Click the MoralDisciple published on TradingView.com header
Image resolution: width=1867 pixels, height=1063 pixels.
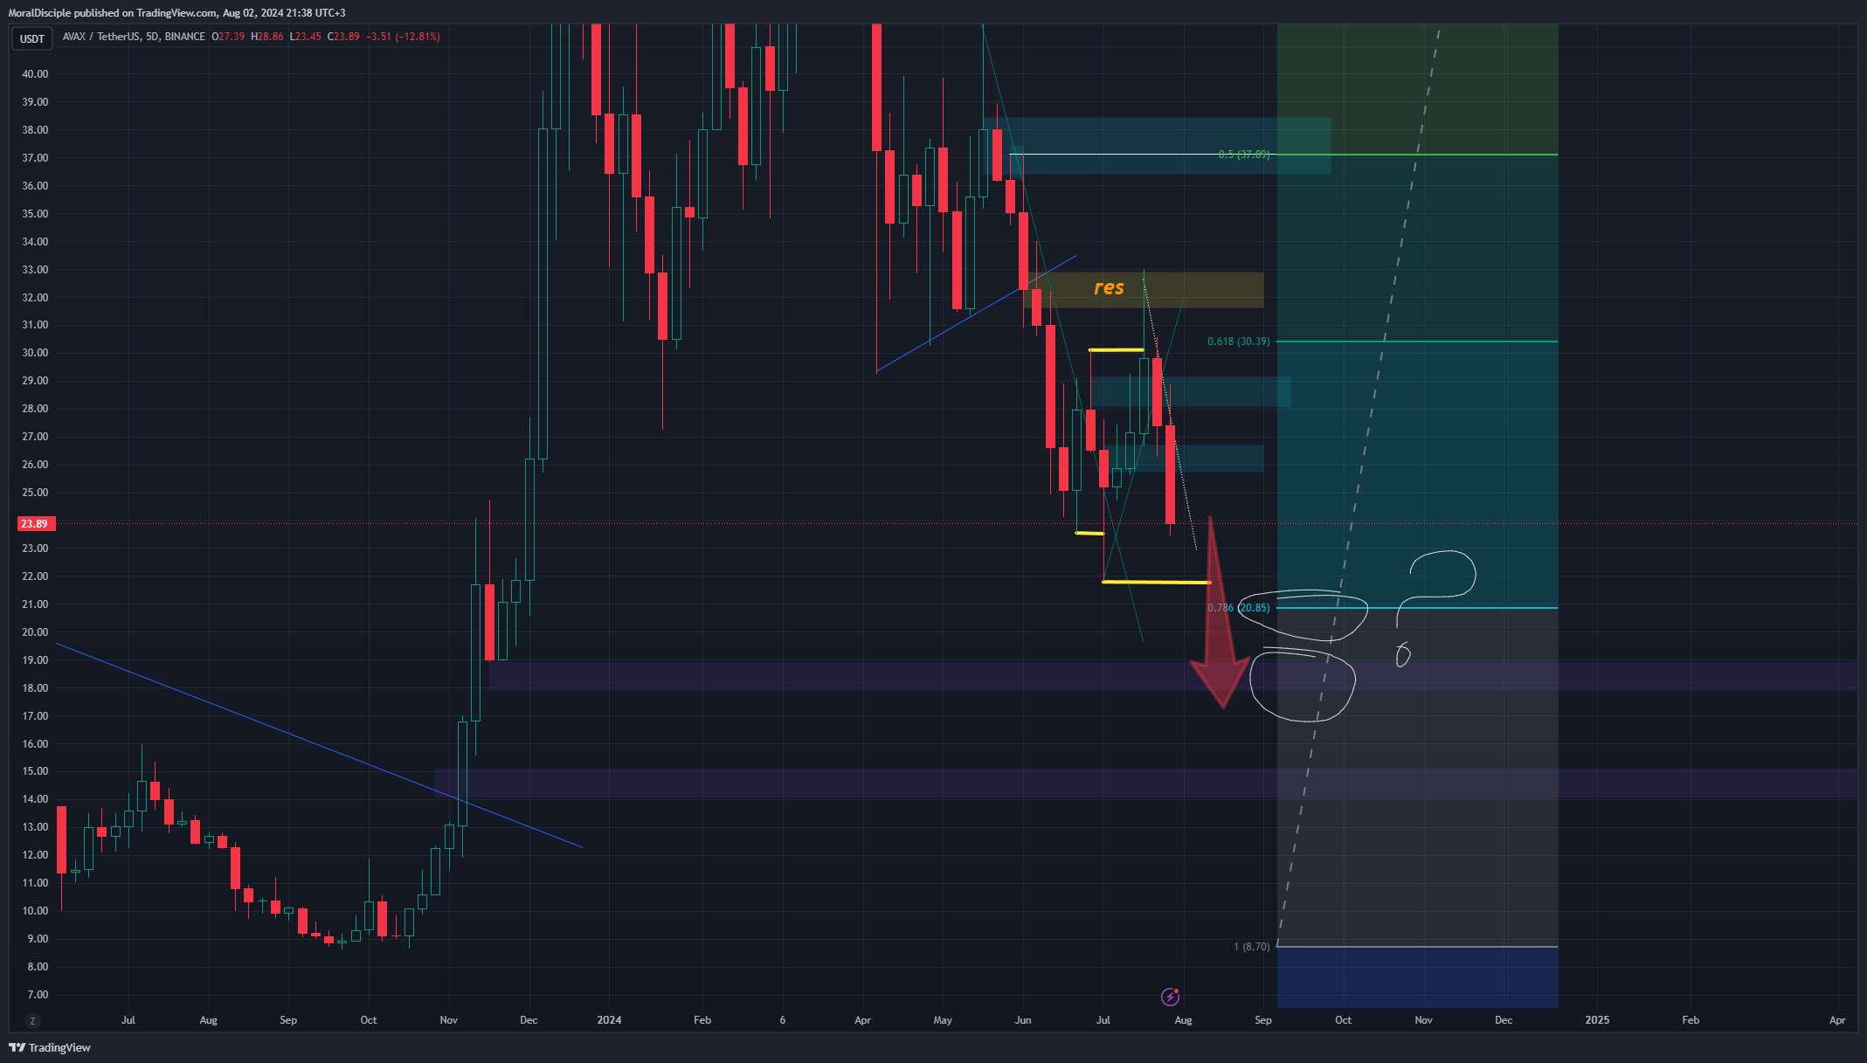pyautogui.click(x=177, y=13)
